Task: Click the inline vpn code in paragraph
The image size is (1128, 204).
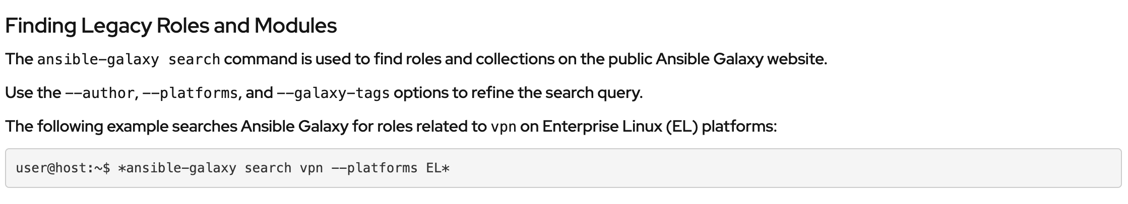Action: [x=503, y=127]
